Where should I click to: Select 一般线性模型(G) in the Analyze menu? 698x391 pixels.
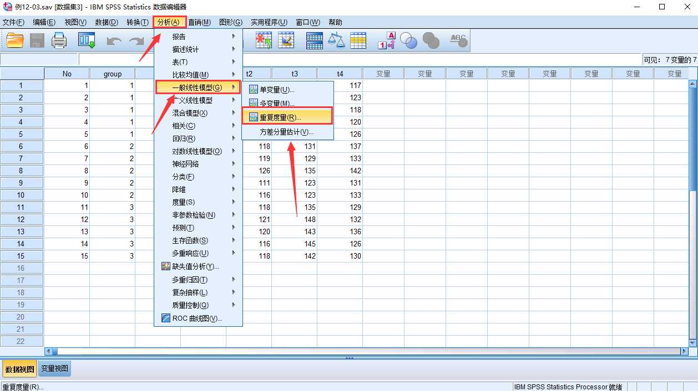(198, 88)
